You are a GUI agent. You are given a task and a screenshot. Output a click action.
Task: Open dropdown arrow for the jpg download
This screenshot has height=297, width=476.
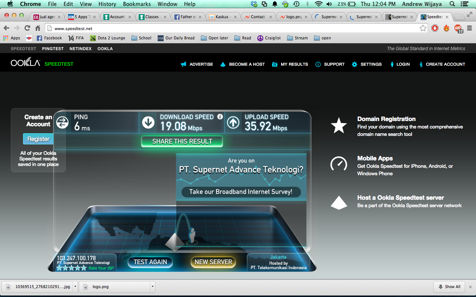coord(75,287)
